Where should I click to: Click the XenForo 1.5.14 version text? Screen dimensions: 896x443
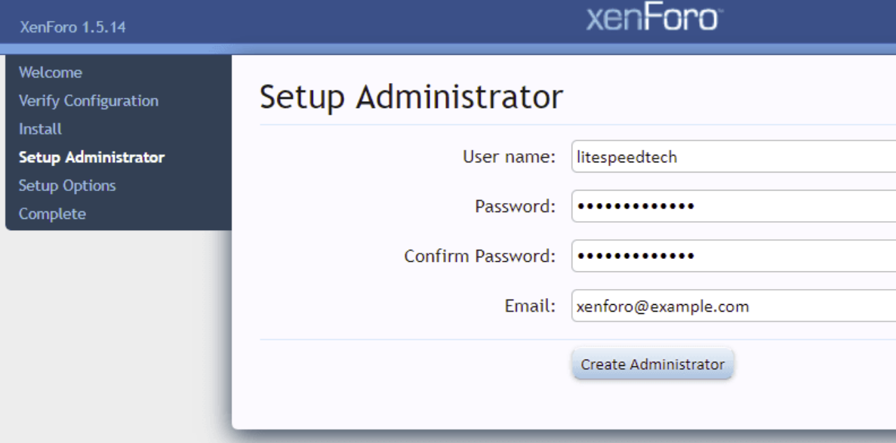(72, 27)
